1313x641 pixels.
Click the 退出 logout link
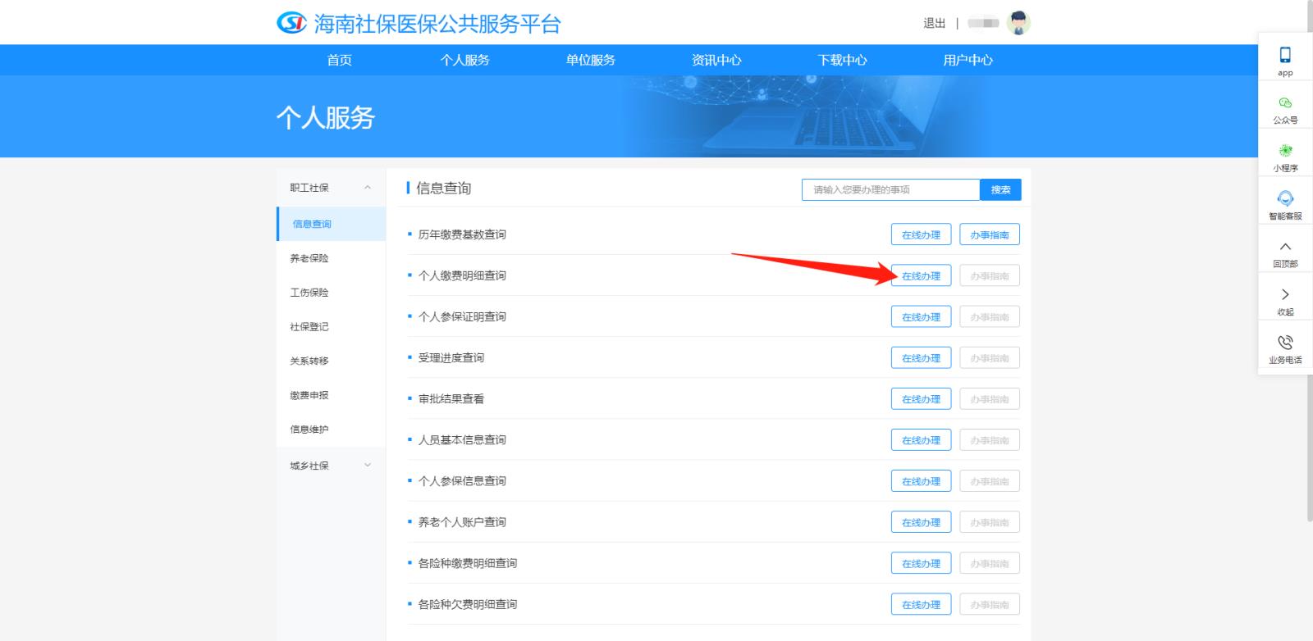pyautogui.click(x=934, y=23)
